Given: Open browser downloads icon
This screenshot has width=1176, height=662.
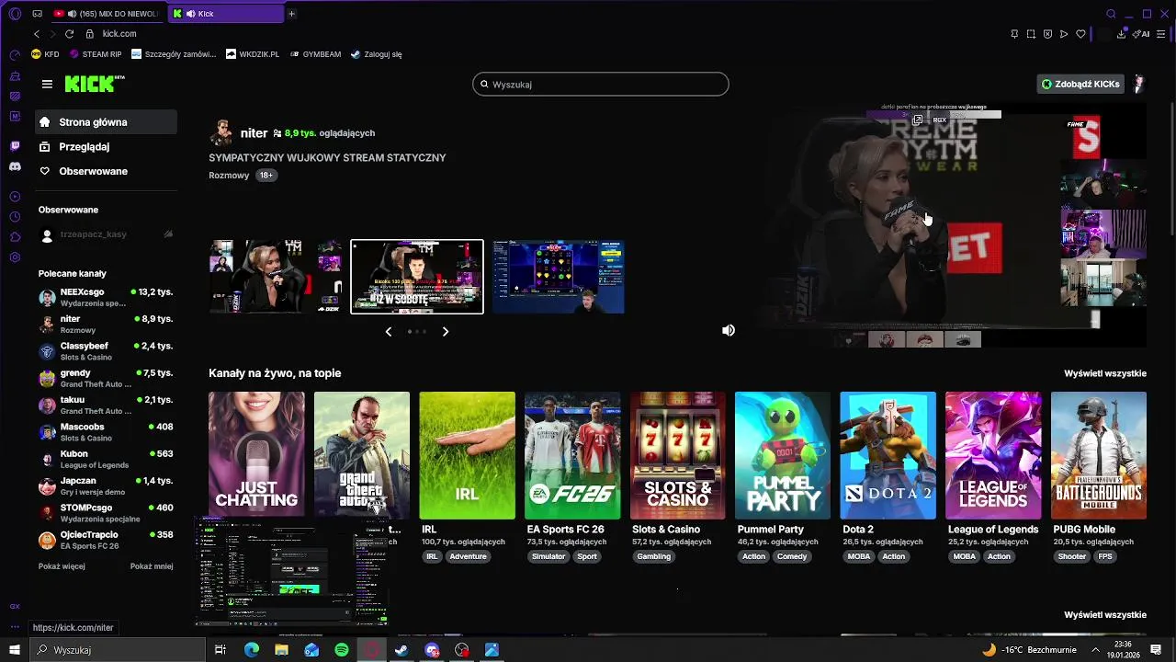Looking at the screenshot, I should (x=1122, y=34).
